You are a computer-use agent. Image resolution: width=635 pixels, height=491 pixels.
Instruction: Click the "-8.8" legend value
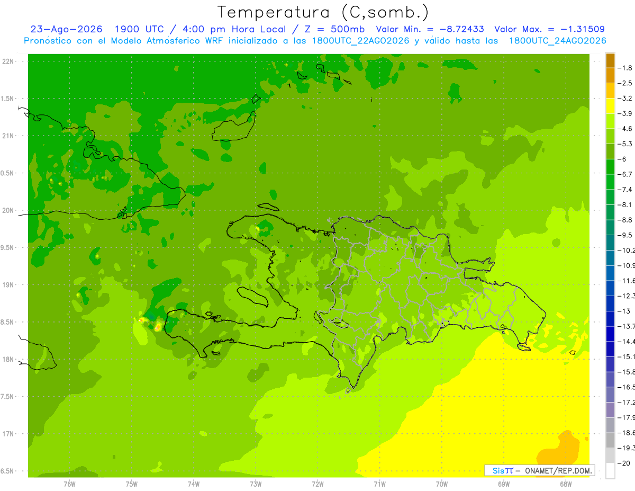pyautogui.click(x=625, y=220)
